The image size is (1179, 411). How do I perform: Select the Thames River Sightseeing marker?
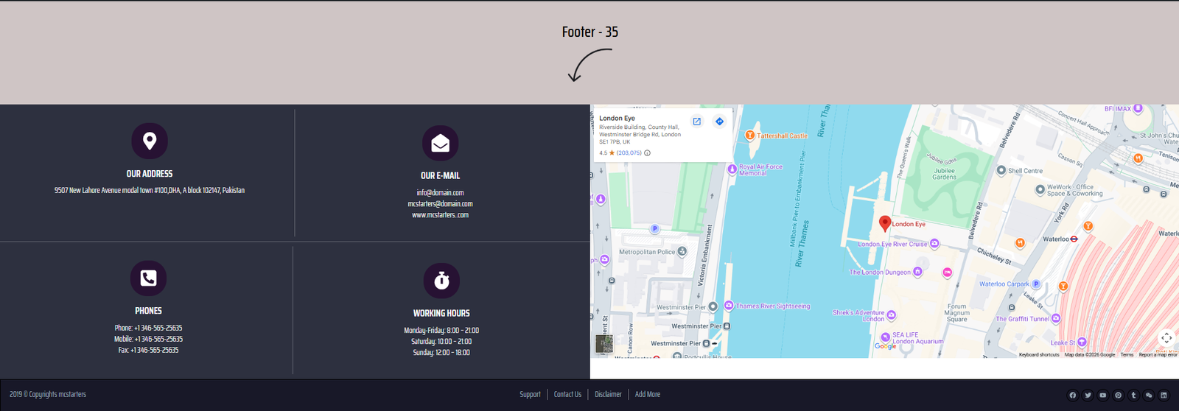point(729,306)
